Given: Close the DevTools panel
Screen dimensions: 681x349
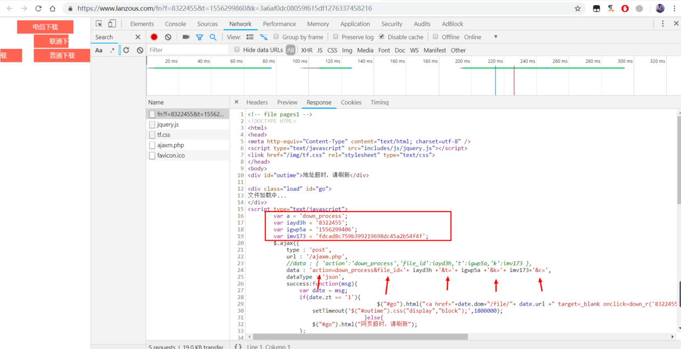Looking at the screenshot, I should pos(676,24).
